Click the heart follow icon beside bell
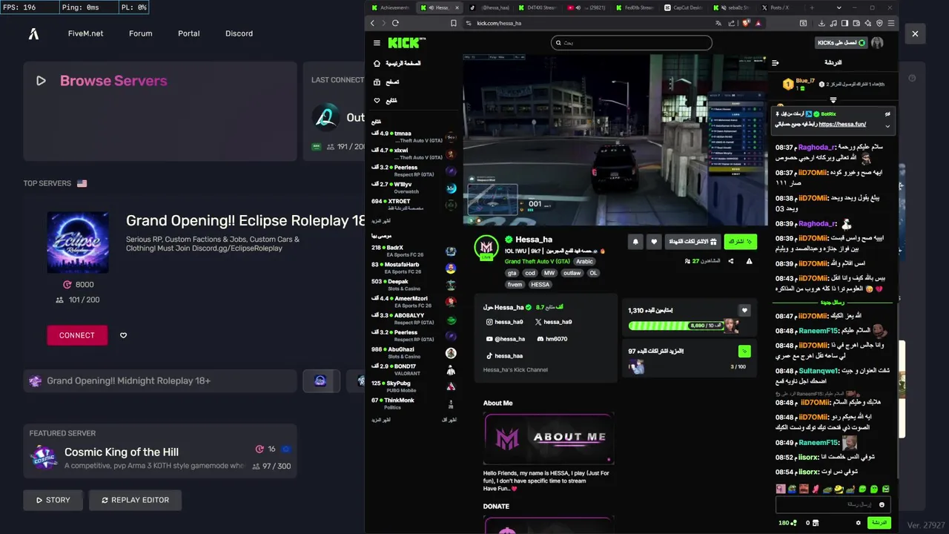Image resolution: width=949 pixels, height=534 pixels. [653, 241]
